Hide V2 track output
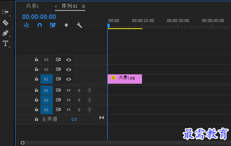 [x=69, y=70]
